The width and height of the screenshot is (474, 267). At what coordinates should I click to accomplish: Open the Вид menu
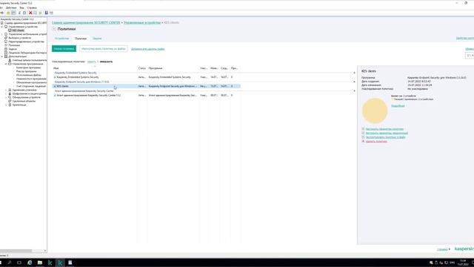click(21, 7)
